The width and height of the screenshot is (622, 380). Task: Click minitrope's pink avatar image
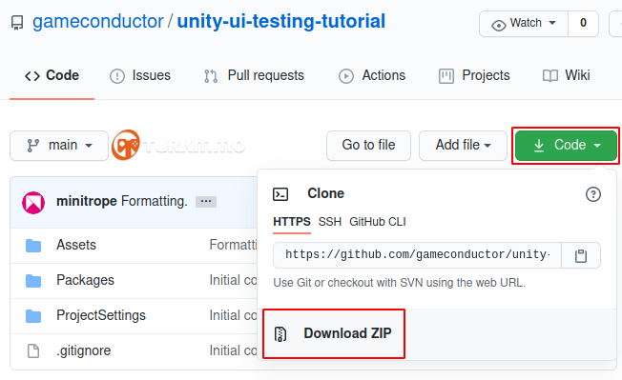(x=33, y=203)
